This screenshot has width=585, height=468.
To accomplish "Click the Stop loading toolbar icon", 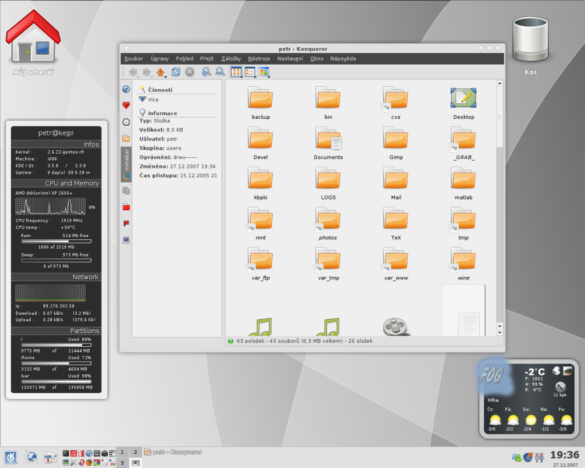I will [x=190, y=71].
